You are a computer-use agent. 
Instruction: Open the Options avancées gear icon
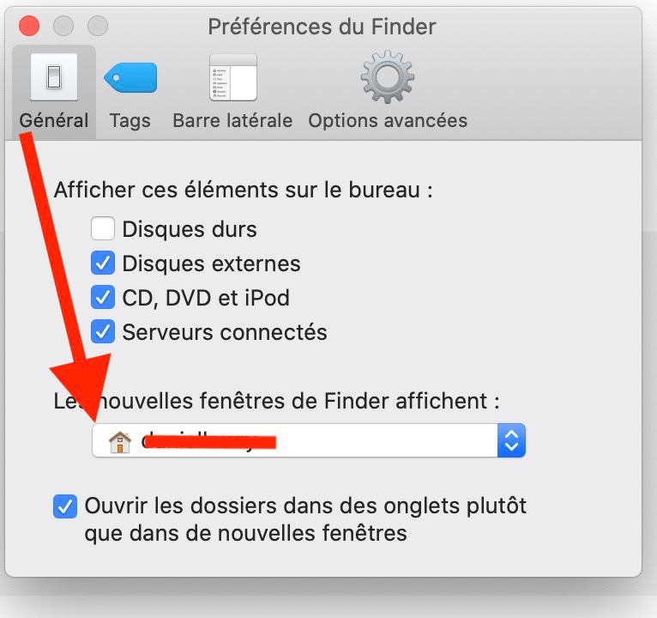coord(387,79)
